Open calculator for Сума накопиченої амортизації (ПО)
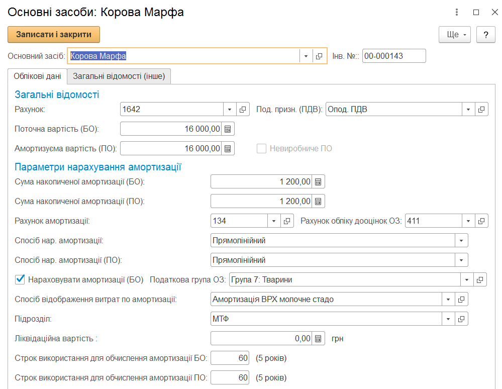Viewport: 502px width, 389px height. click(x=318, y=202)
